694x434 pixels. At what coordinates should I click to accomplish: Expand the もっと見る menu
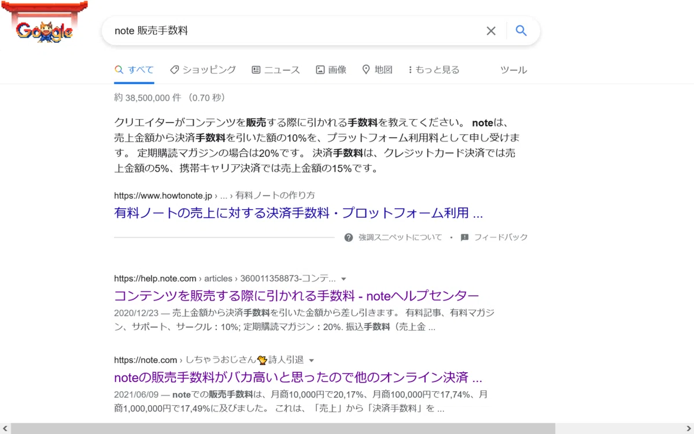[434, 70]
